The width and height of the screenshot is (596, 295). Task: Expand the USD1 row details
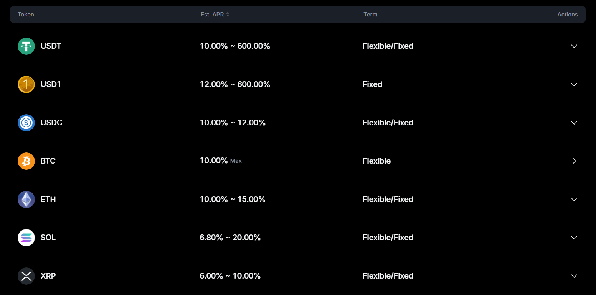coord(574,84)
